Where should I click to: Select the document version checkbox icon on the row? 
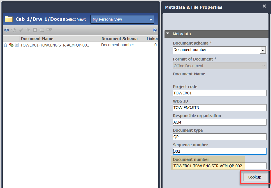[x=17, y=45]
